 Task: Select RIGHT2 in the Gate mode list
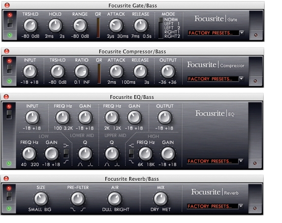coord(172,36)
